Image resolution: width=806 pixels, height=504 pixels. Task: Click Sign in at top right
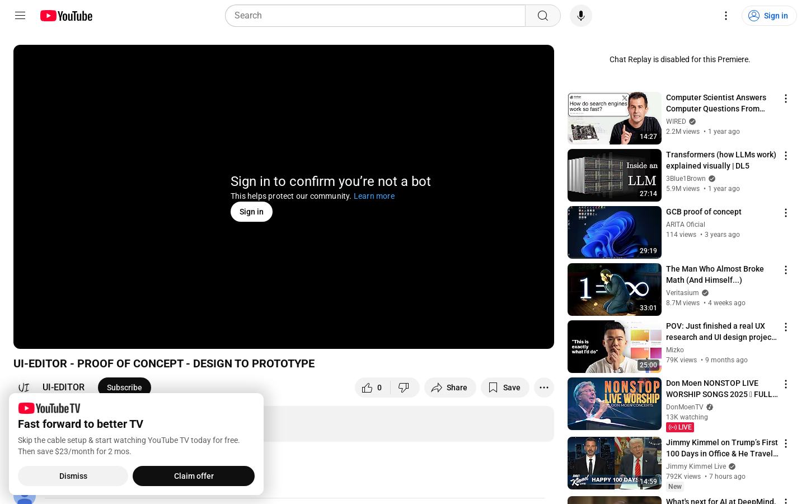(769, 16)
